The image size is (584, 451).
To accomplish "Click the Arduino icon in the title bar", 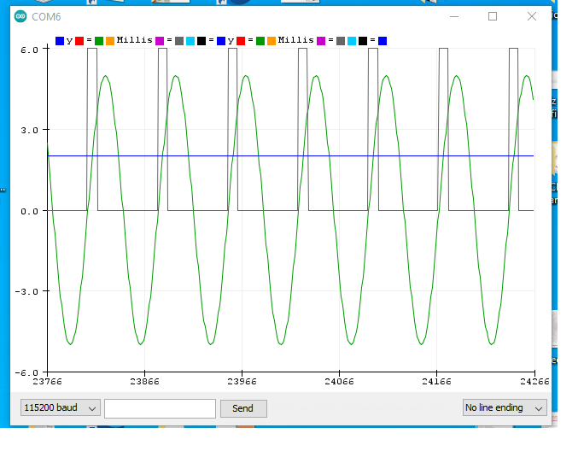I will (20, 16).
